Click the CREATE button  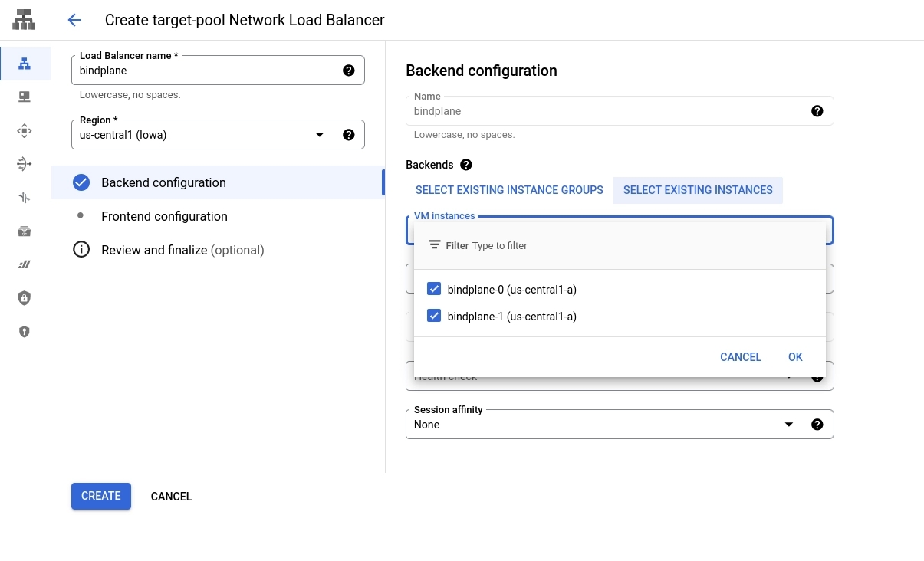click(100, 496)
